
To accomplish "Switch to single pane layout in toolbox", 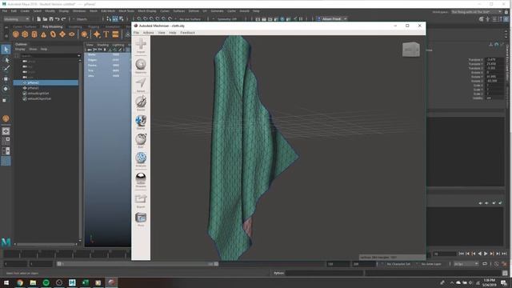I will [6, 131].
